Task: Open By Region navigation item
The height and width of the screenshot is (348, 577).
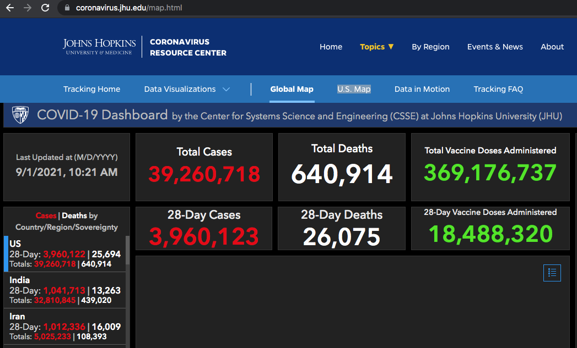Action: 430,47
